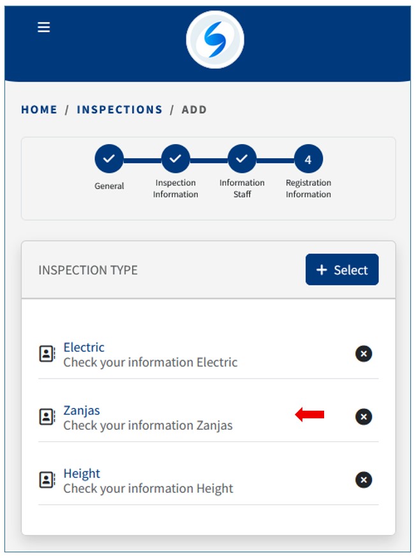Navigate to HOME breadcrumb
Viewport: 416px width, 558px height.
(39, 110)
